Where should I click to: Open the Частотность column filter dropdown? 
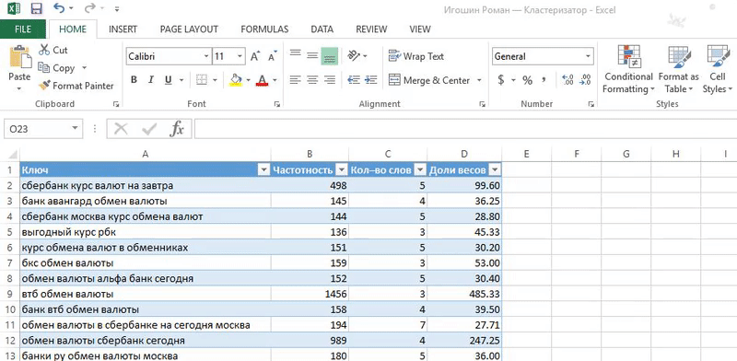pos(342,170)
